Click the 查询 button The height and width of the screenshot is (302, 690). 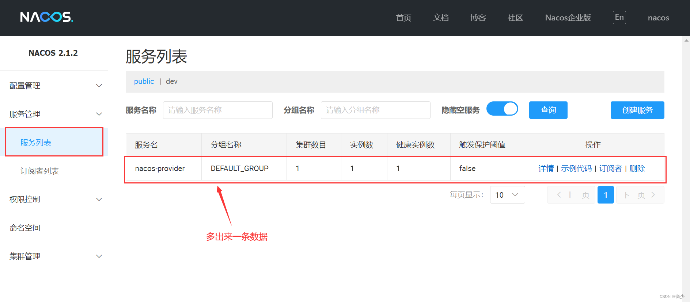tap(548, 110)
